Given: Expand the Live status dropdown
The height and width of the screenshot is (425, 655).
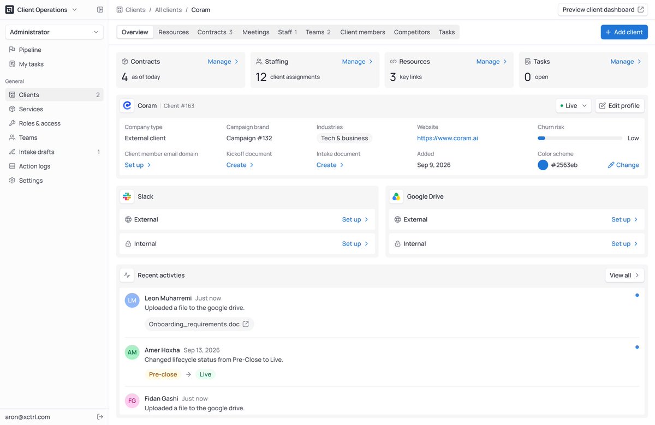Looking at the screenshot, I should 574,106.
